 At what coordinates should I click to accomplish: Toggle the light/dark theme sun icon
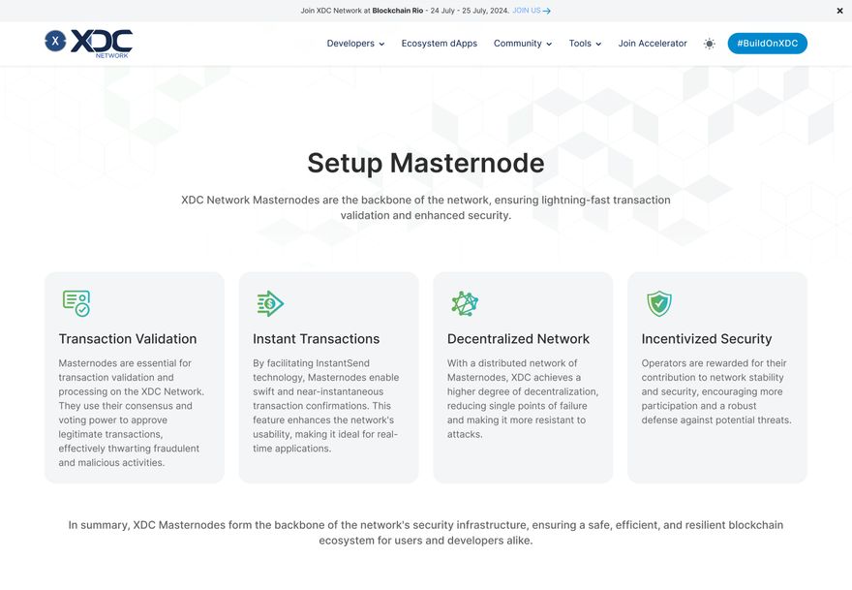(x=709, y=44)
